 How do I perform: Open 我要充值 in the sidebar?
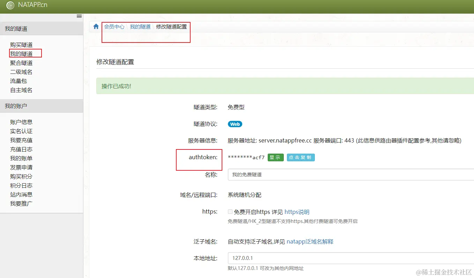21,140
